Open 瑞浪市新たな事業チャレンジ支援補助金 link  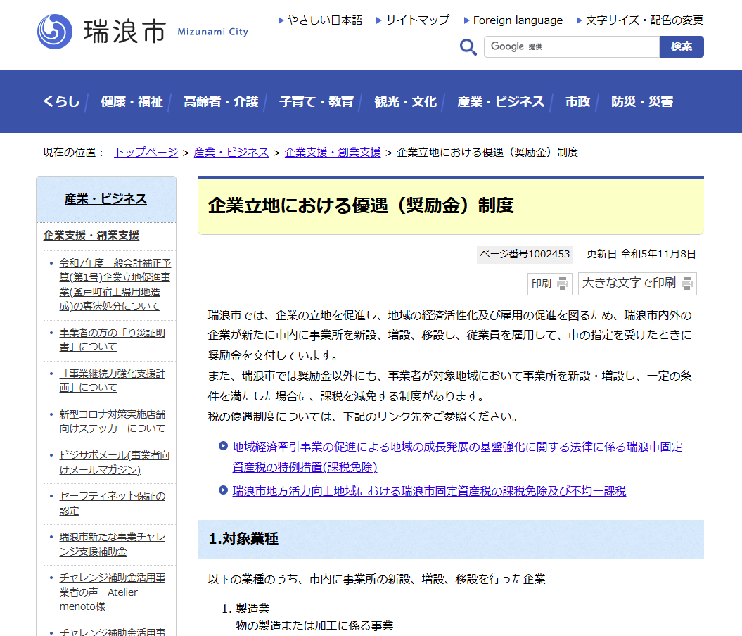coord(112,545)
